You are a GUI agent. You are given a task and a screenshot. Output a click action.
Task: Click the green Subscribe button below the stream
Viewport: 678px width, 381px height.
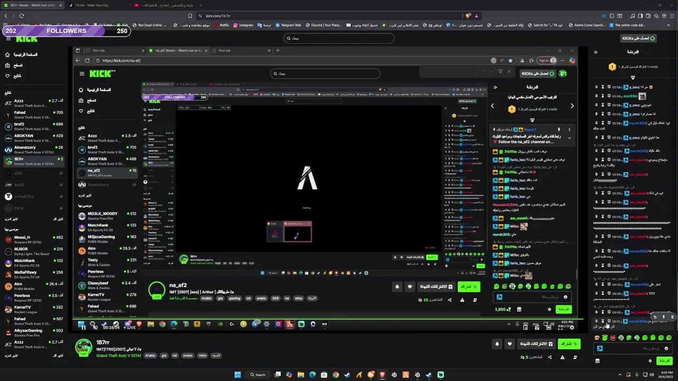pyautogui.click(x=569, y=344)
